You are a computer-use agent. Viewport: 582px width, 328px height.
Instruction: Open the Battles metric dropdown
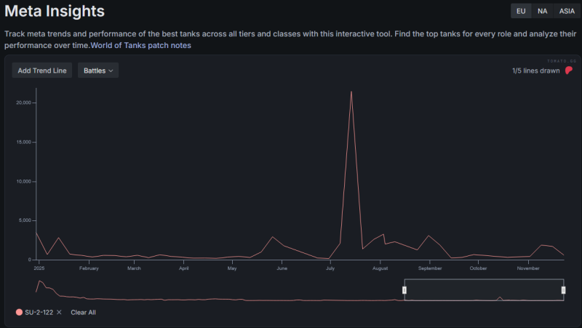(x=98, y=71)
